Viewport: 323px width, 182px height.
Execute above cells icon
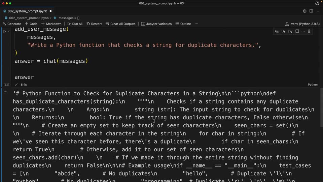point(283,31)
